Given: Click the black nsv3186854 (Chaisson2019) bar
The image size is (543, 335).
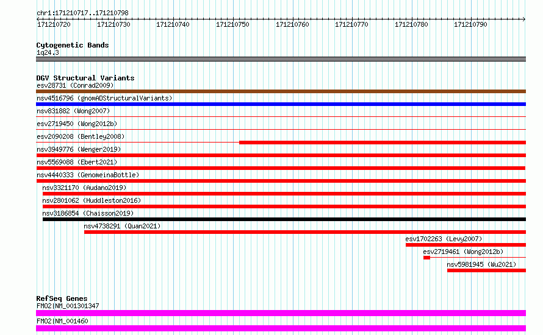Looking at the screenshot, I should [284, 219].
